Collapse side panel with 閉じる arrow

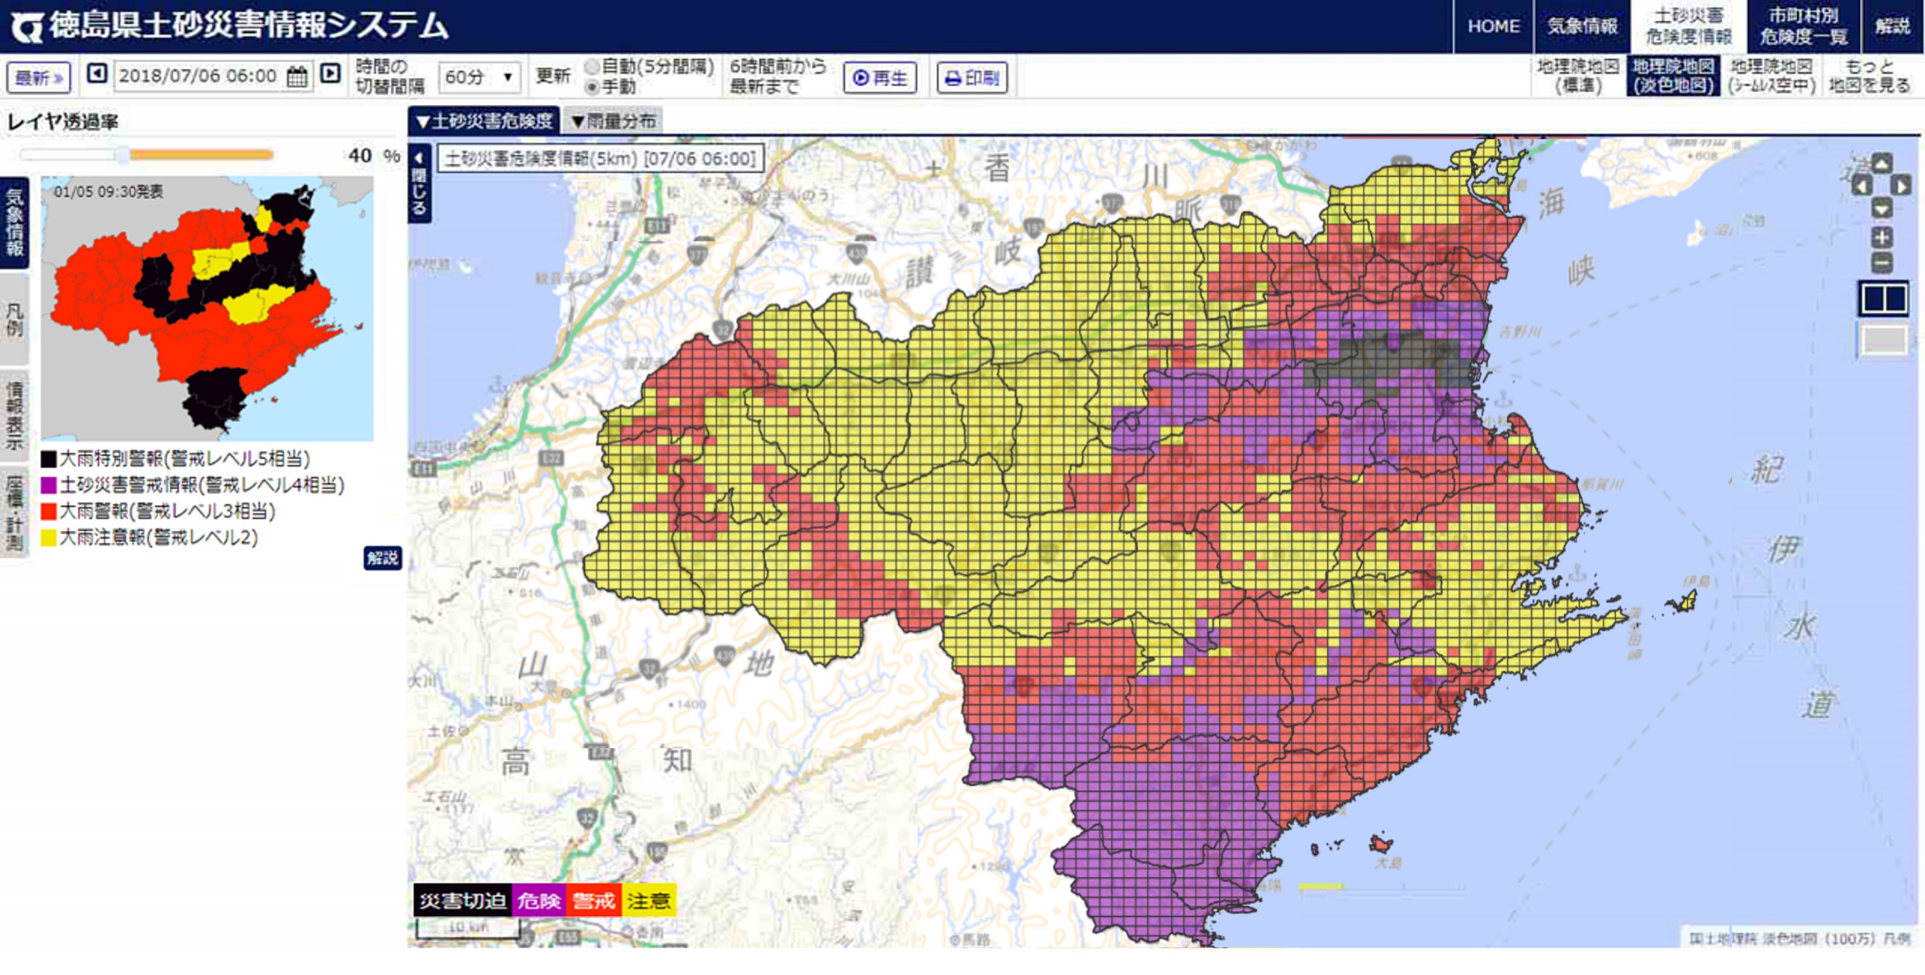point(419,183)
